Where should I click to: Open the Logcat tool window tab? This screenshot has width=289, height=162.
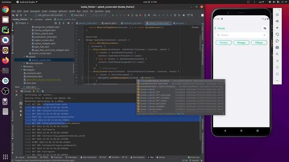[20, 157]
